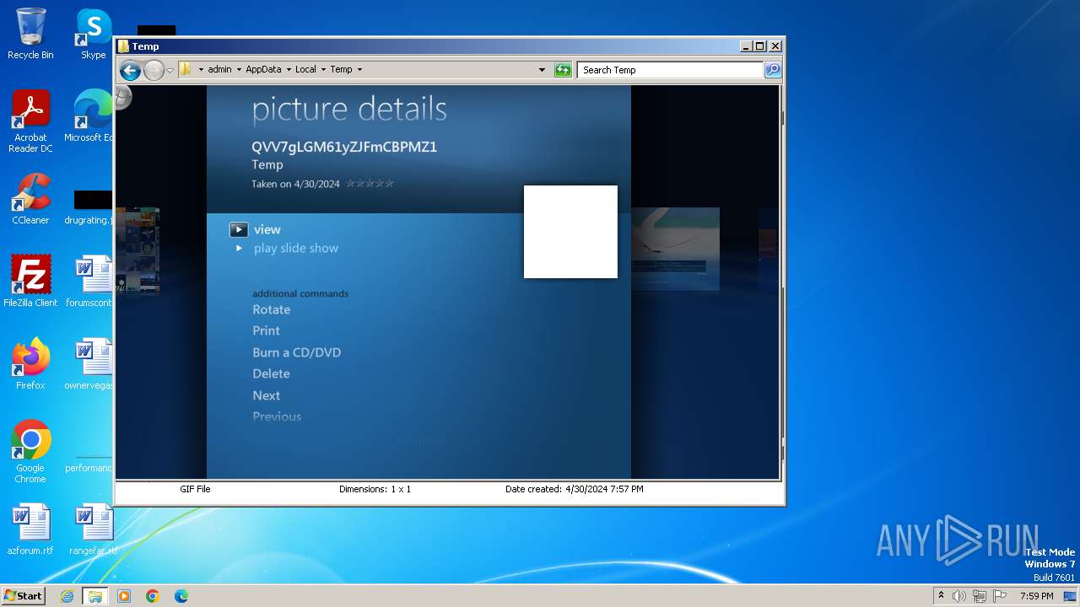Click the Media Center logo orb
This screenshot has height=607, width=1080.
122,97
